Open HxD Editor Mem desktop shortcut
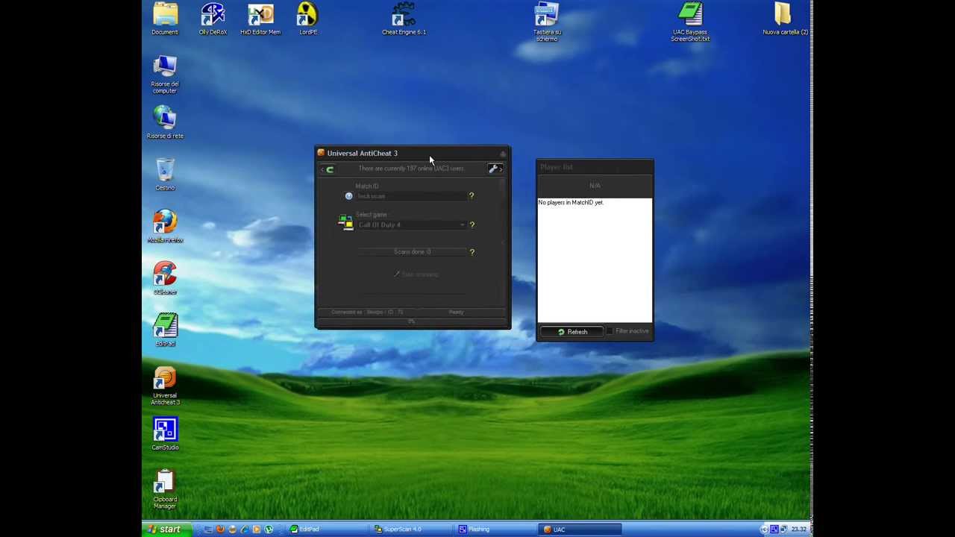Viewport: 955px width, 537px height. 260,19
